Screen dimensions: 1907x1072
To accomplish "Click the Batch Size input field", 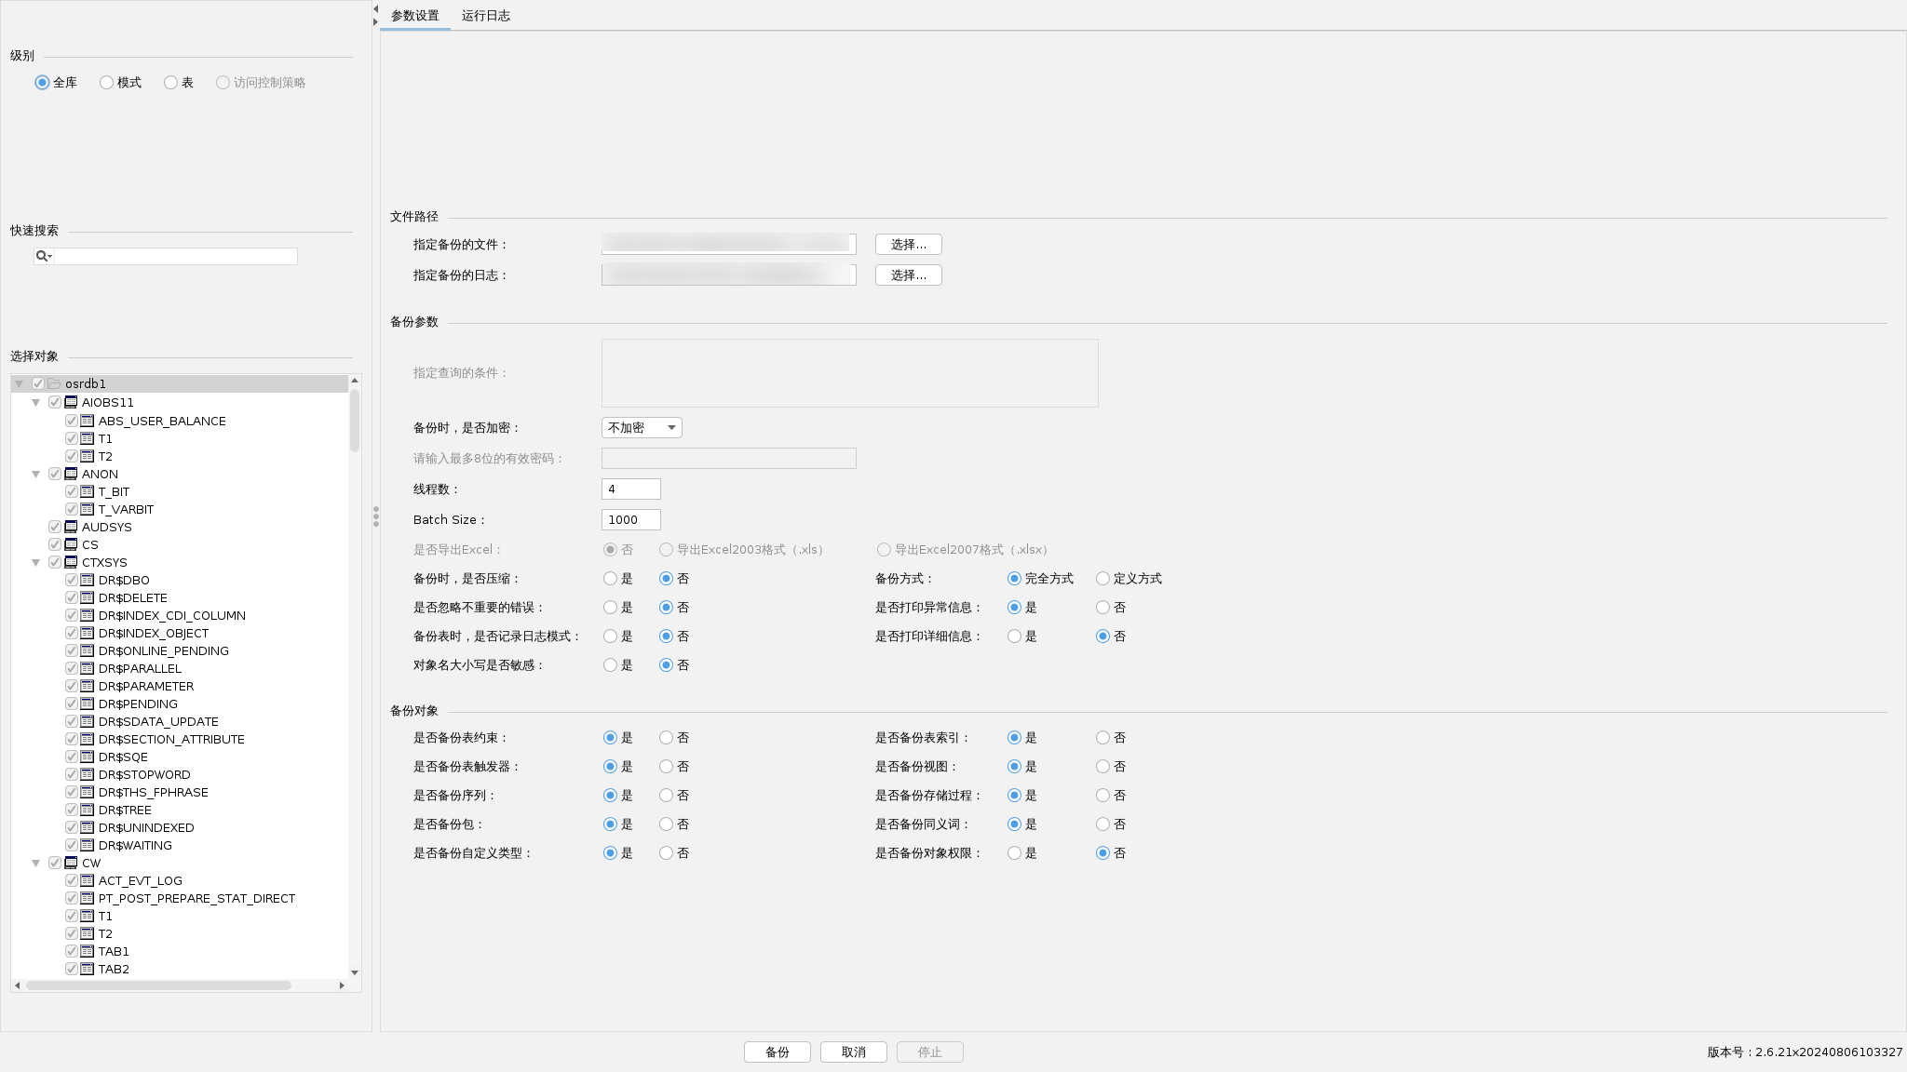I will coord(630,519).
